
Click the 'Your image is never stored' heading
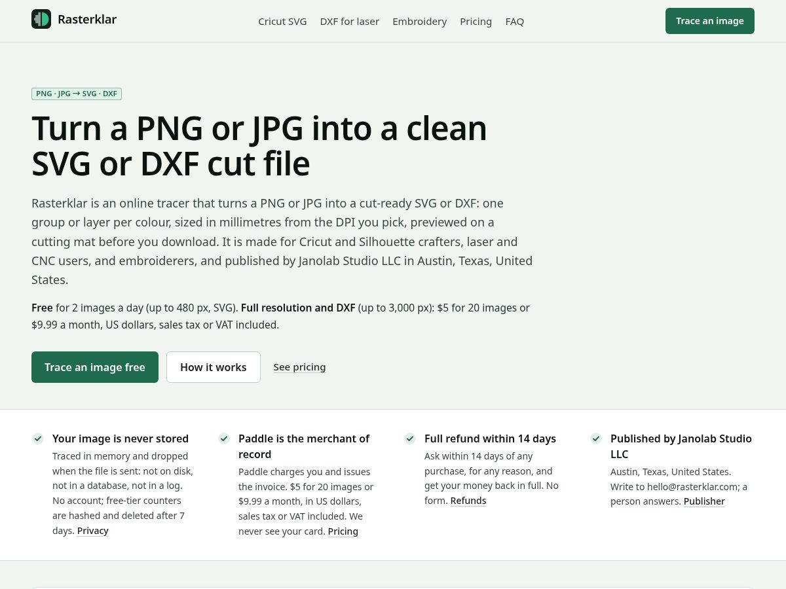[x=121, y=438]
